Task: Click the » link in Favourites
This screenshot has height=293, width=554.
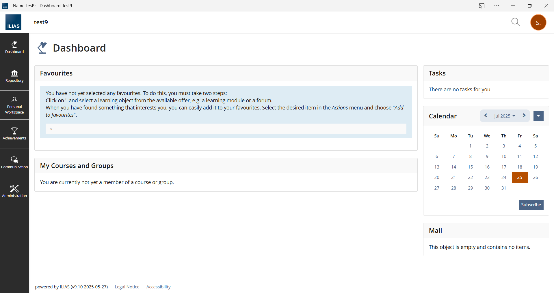Action: coord(51,129)
